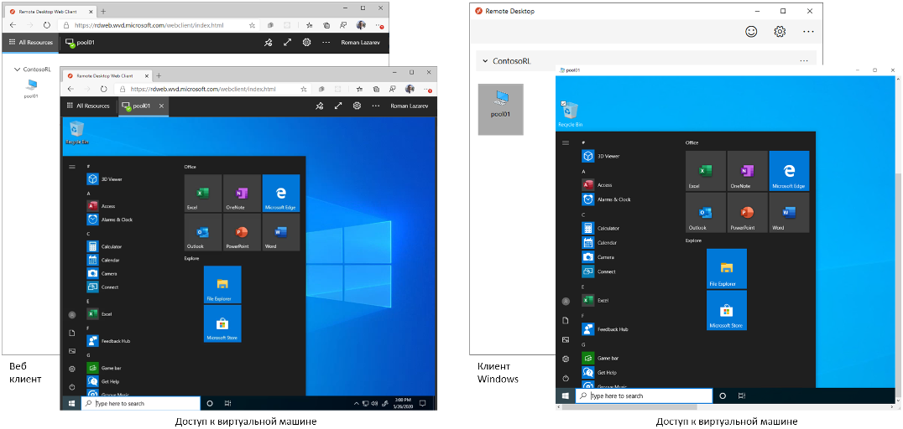This screenshot has height=429, width=903.
Task: Launch Camera in Windows client app list
Action: click(x=598, y=257)
